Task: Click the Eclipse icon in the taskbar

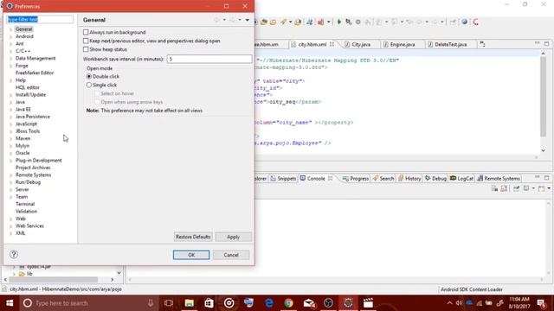Action: (348, 303)
